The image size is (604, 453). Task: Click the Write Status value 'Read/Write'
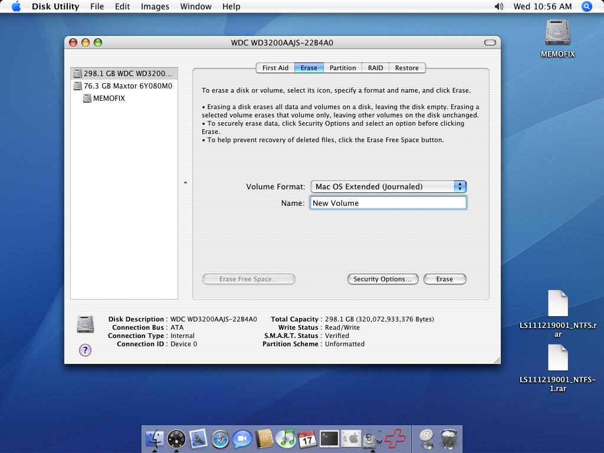pos(342,327)
